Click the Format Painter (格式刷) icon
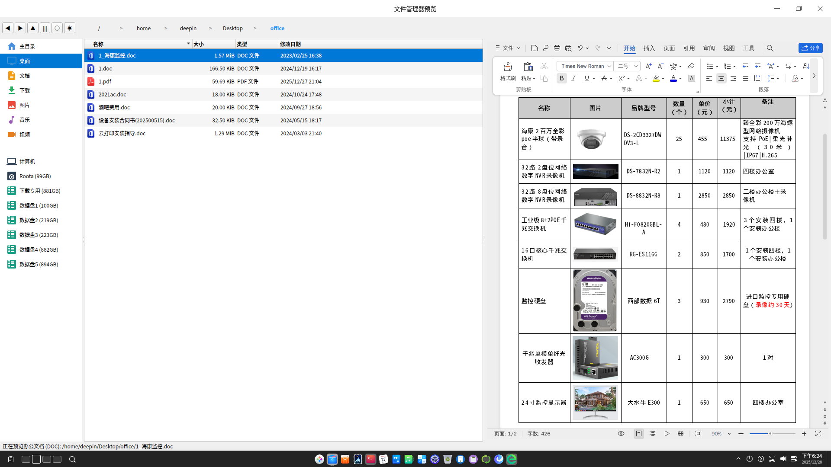The image size is (831, 467). pyautogui.click(x=508, y=67)
